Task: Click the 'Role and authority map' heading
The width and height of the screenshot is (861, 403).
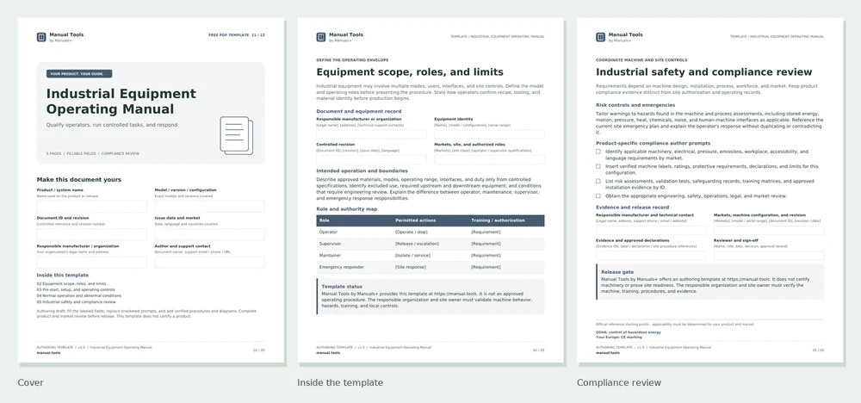Action: pyautogui.click(x=347, y=209)
